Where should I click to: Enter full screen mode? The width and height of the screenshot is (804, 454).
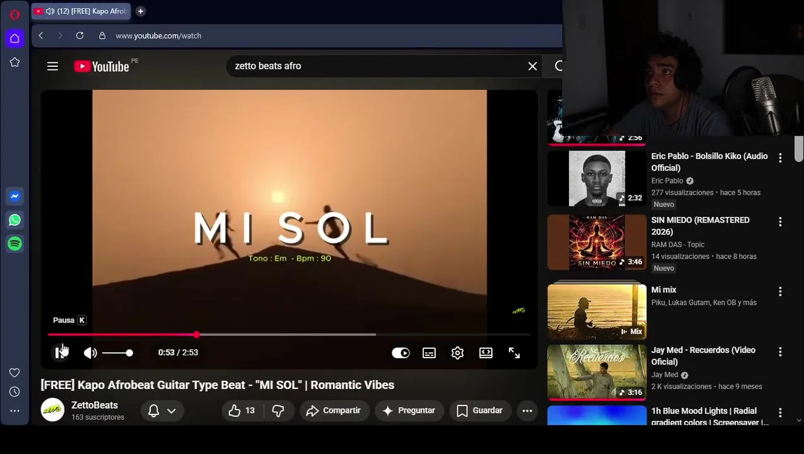515,353
